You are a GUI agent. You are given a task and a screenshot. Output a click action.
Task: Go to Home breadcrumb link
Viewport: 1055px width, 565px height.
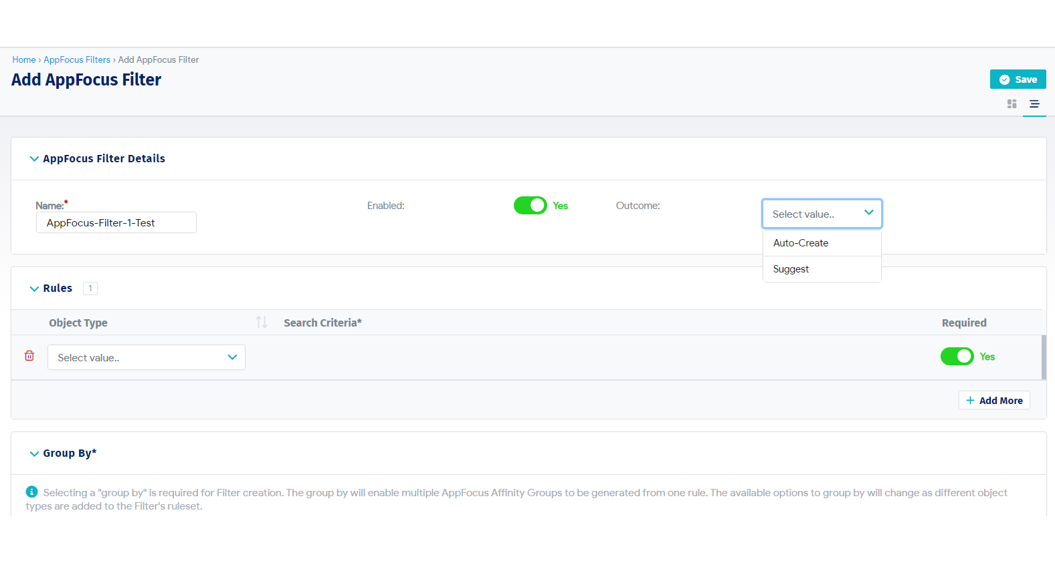(x=24, y=59)
